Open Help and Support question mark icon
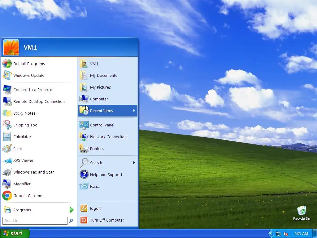The image size is (317, 238). tap(84, 174)
